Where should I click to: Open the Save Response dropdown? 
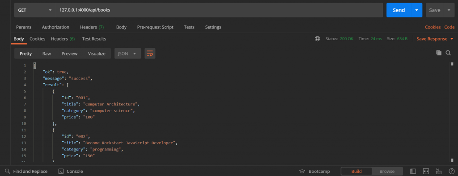[x=435, y=39]
